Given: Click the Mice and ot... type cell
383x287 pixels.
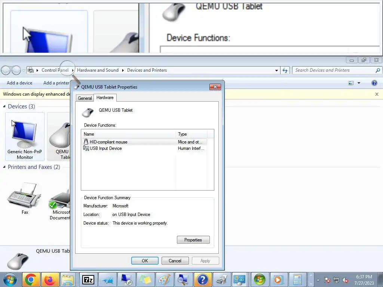Looking at the screenshot, I should (190, 142).
